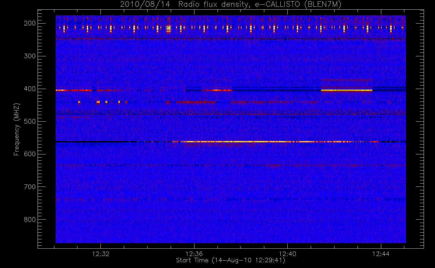The width and height of the screenshot is (435, 268).
Task: Click the red-orange band at 400 MHz left edge
Action: [74, 90]
